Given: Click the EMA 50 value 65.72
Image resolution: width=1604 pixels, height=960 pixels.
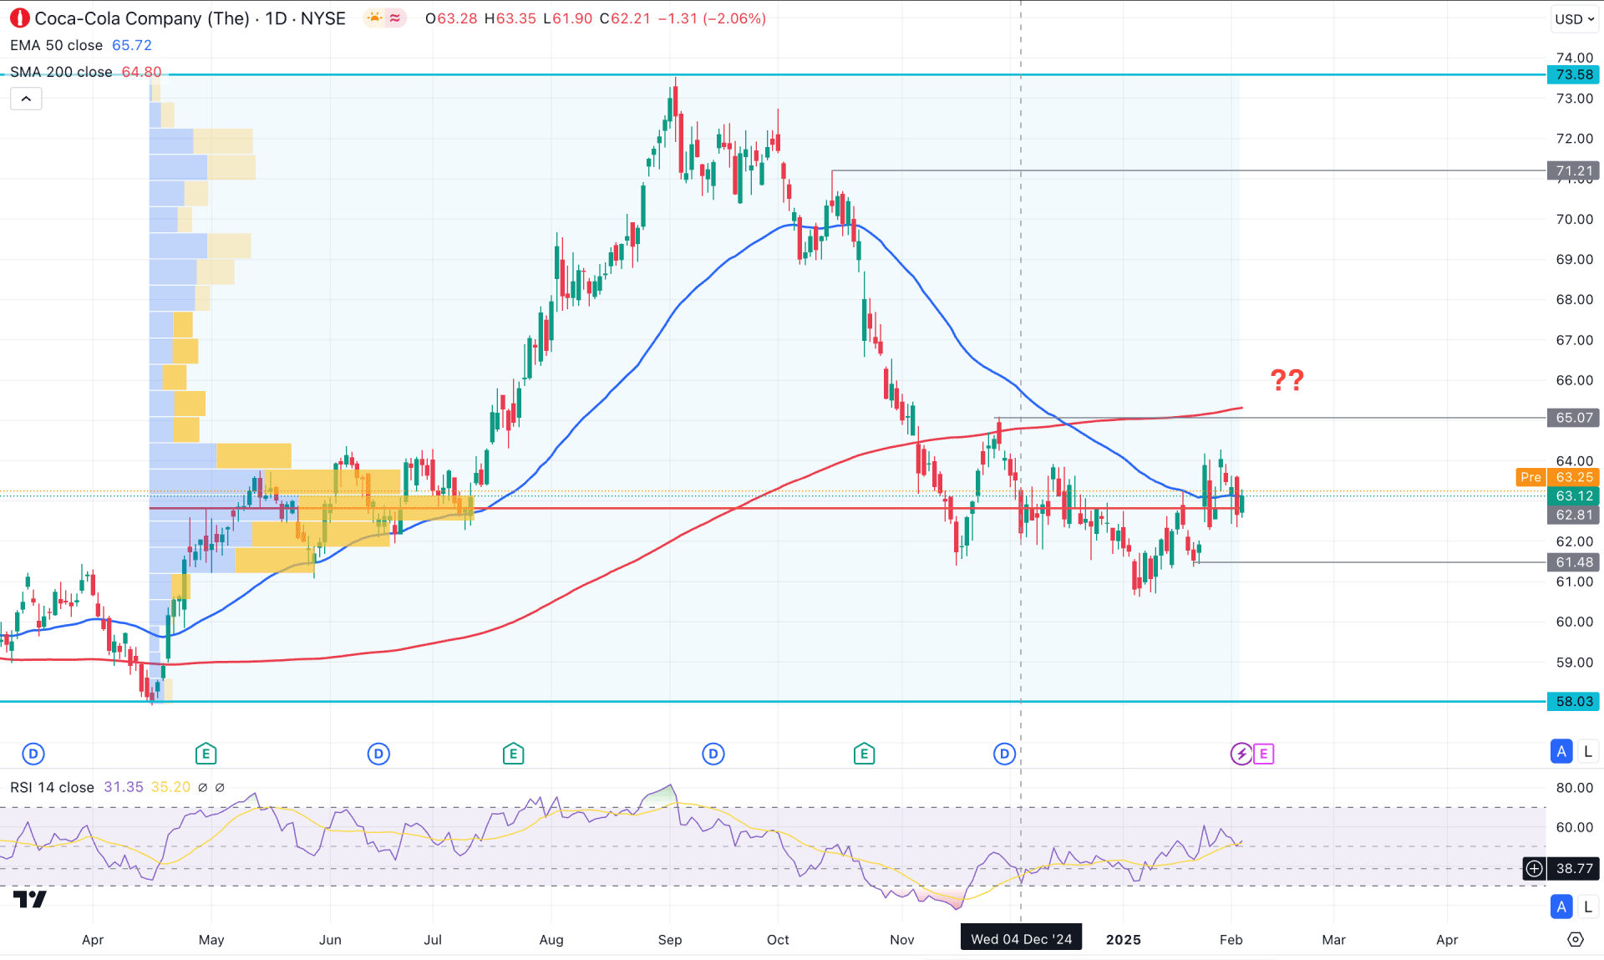Looking at the screenshot, I should pyautogui.click(x=132, y=45).
